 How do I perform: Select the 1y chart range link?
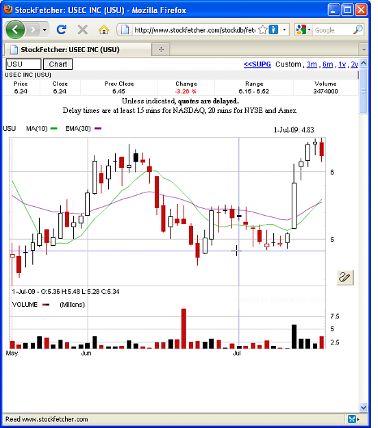point(342,64)
